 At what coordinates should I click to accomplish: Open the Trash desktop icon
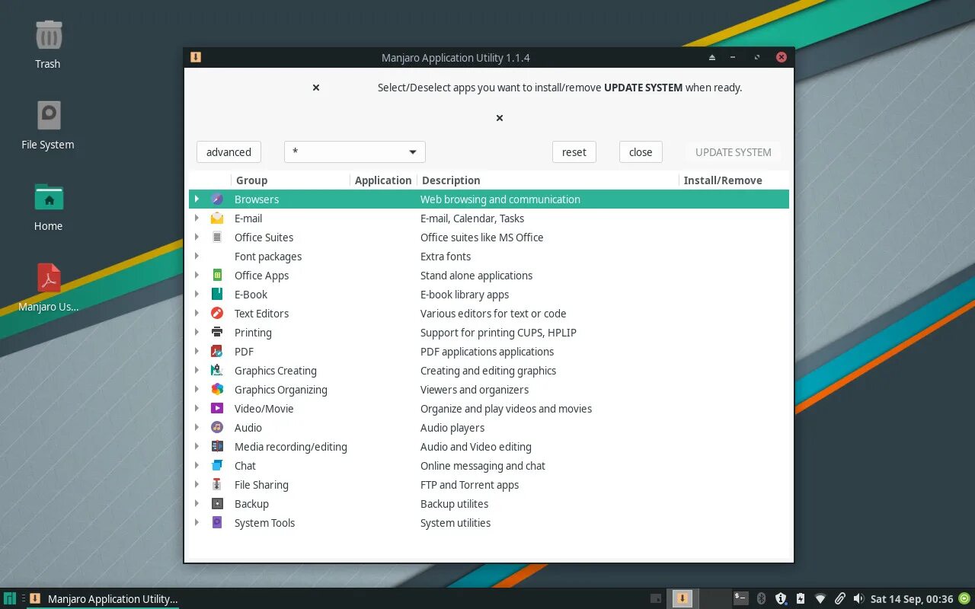(x=49, y=35)
